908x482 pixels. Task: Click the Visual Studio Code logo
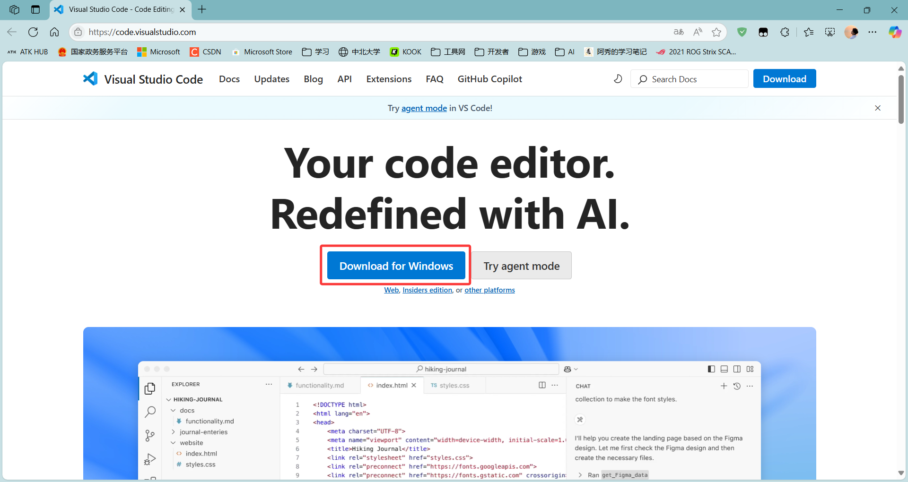pyautogui.click(x=143, y=79)
